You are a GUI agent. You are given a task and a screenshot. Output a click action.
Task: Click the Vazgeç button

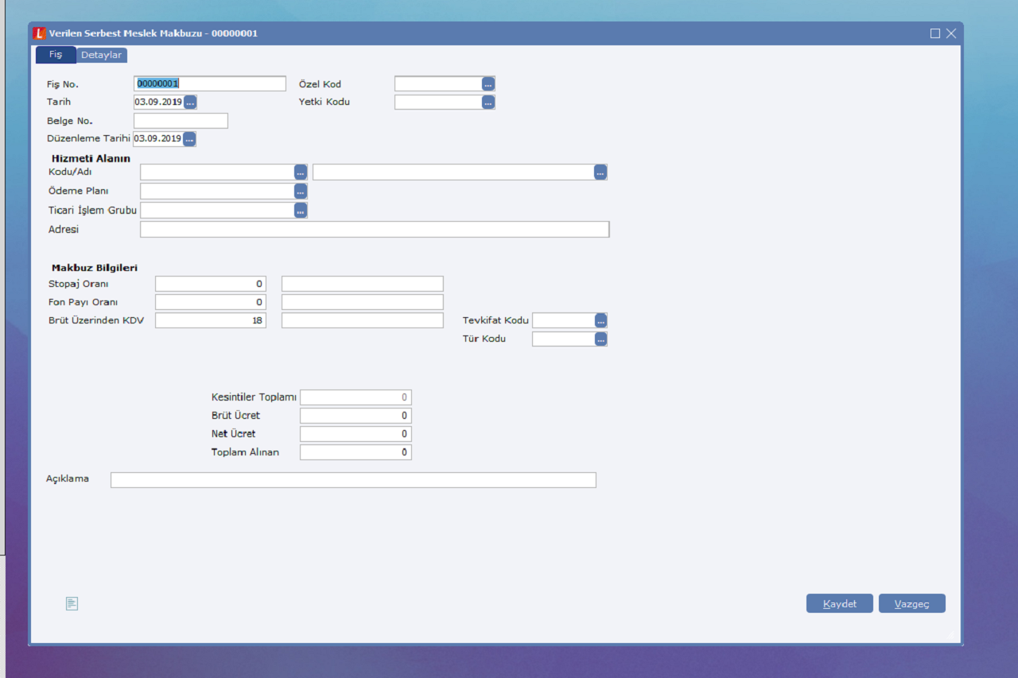912,603
